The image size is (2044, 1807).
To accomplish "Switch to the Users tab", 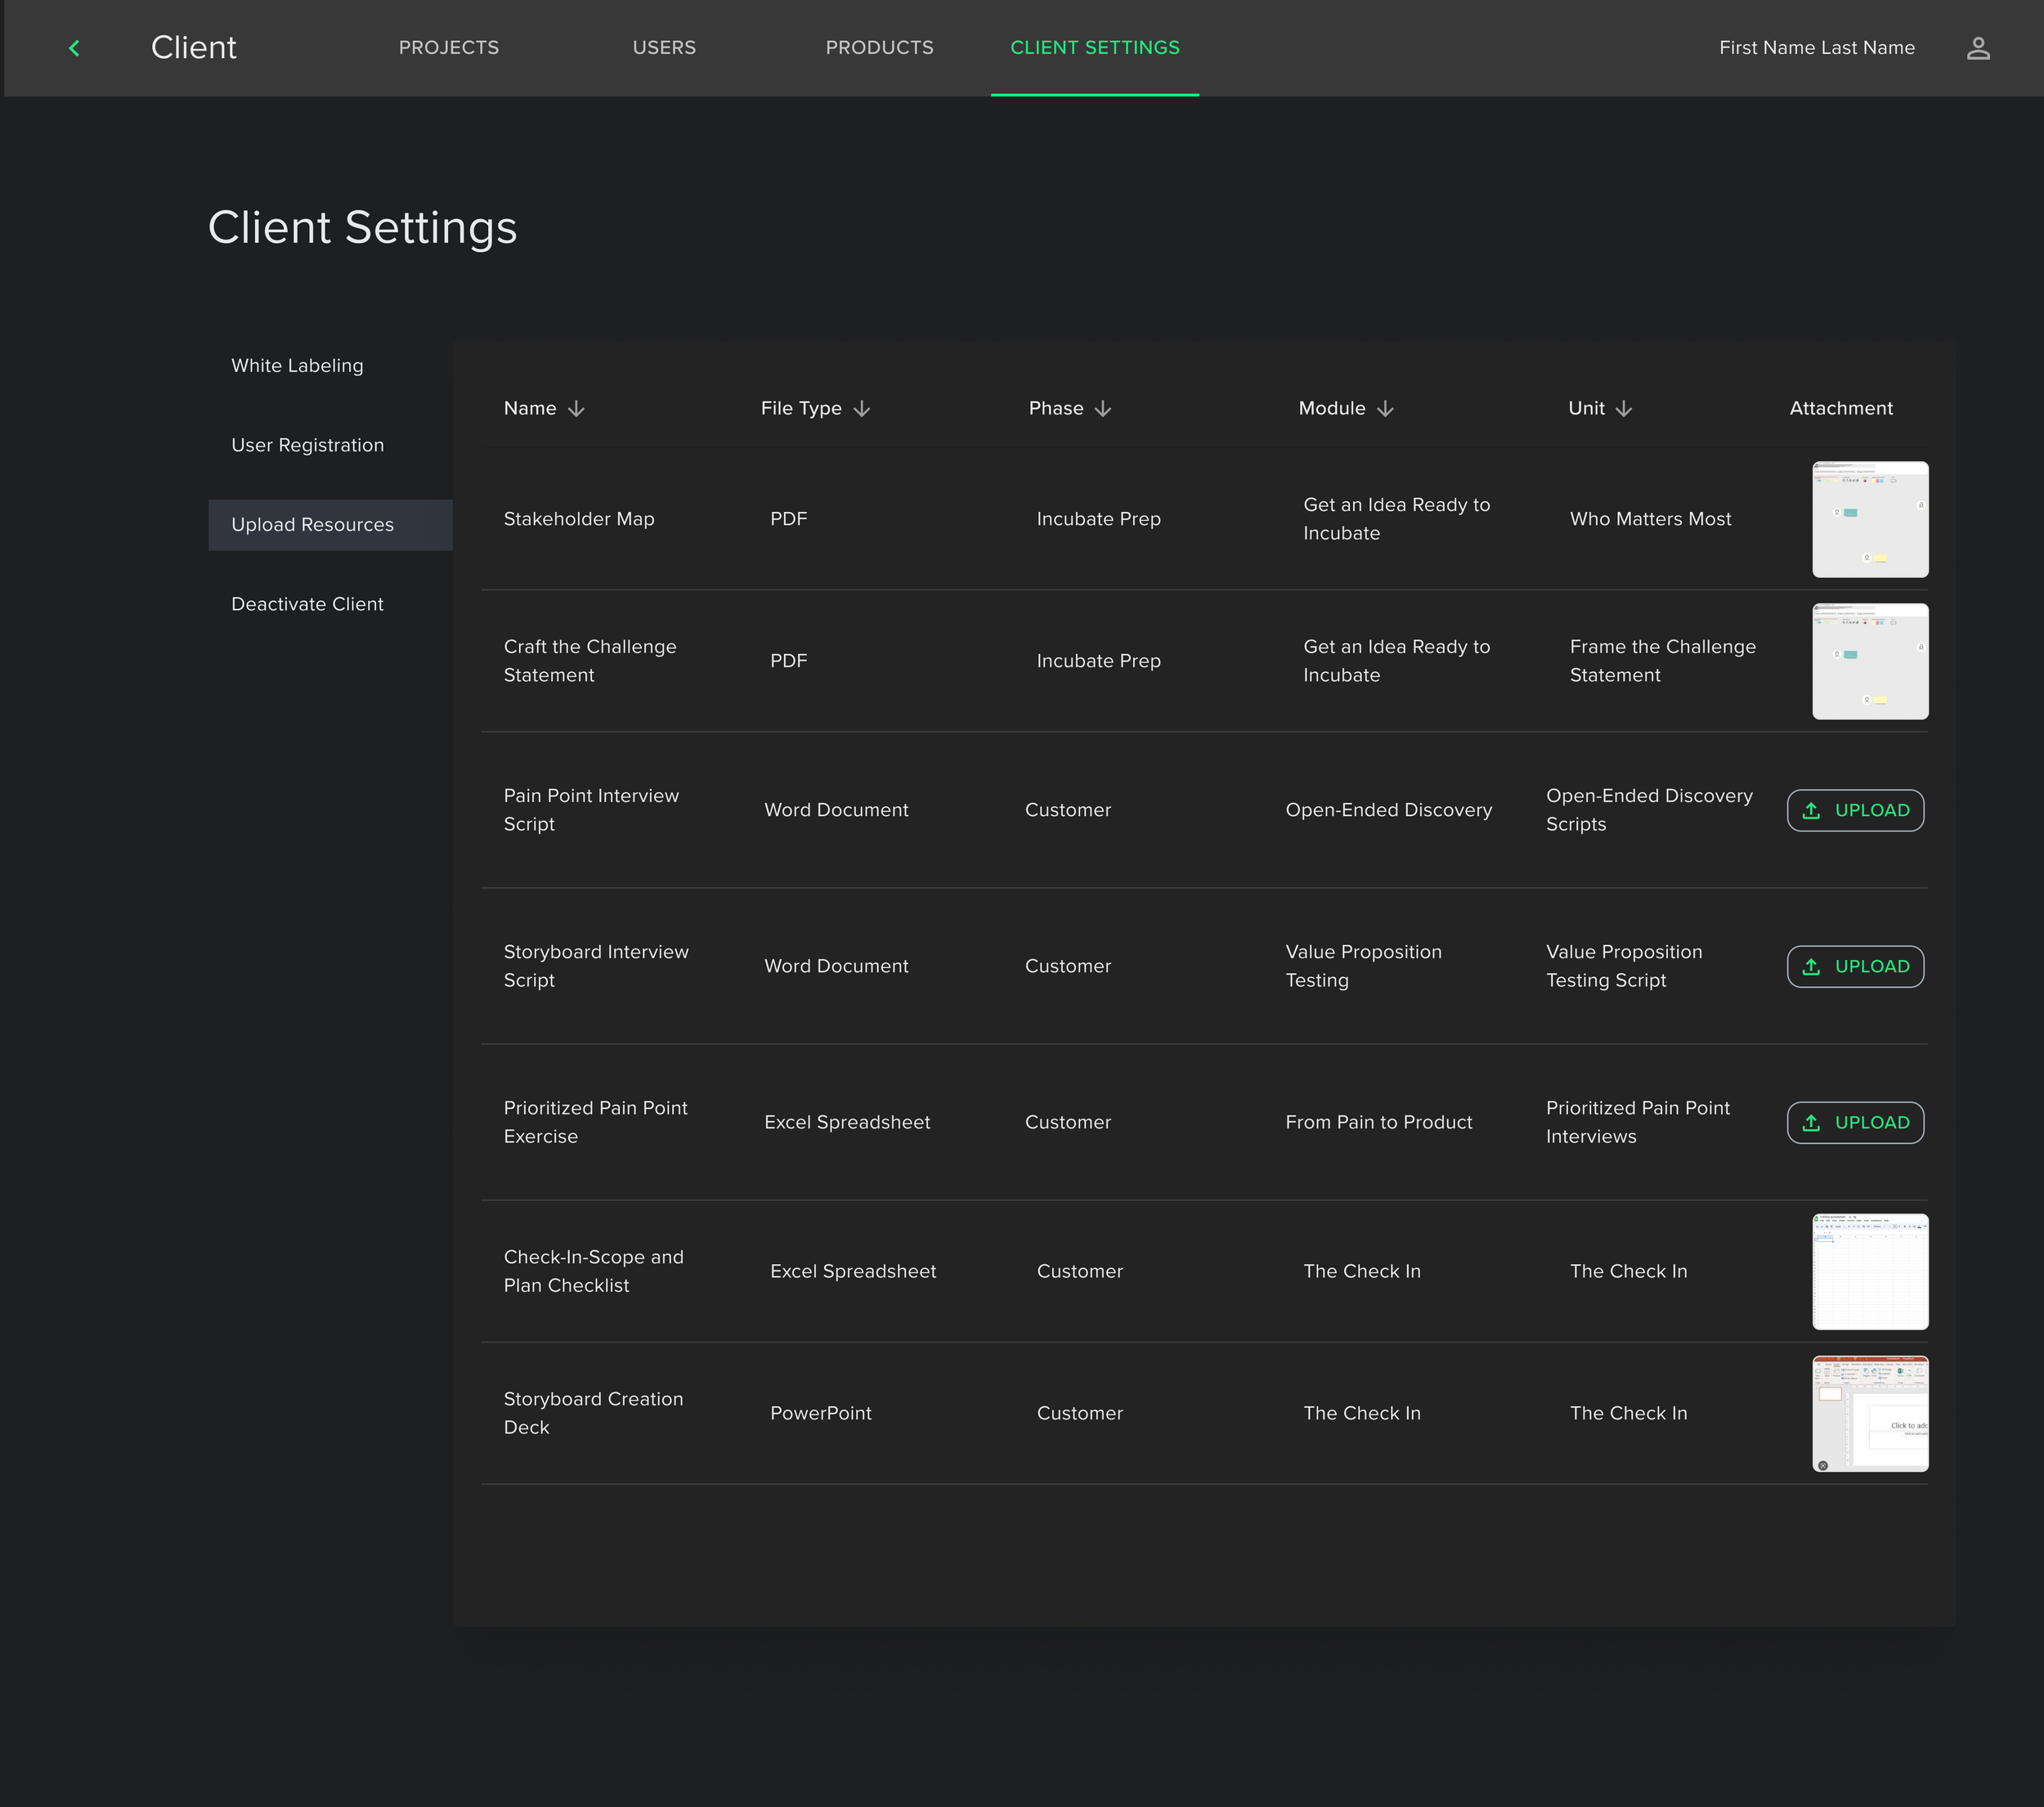I will pos(664,48).
